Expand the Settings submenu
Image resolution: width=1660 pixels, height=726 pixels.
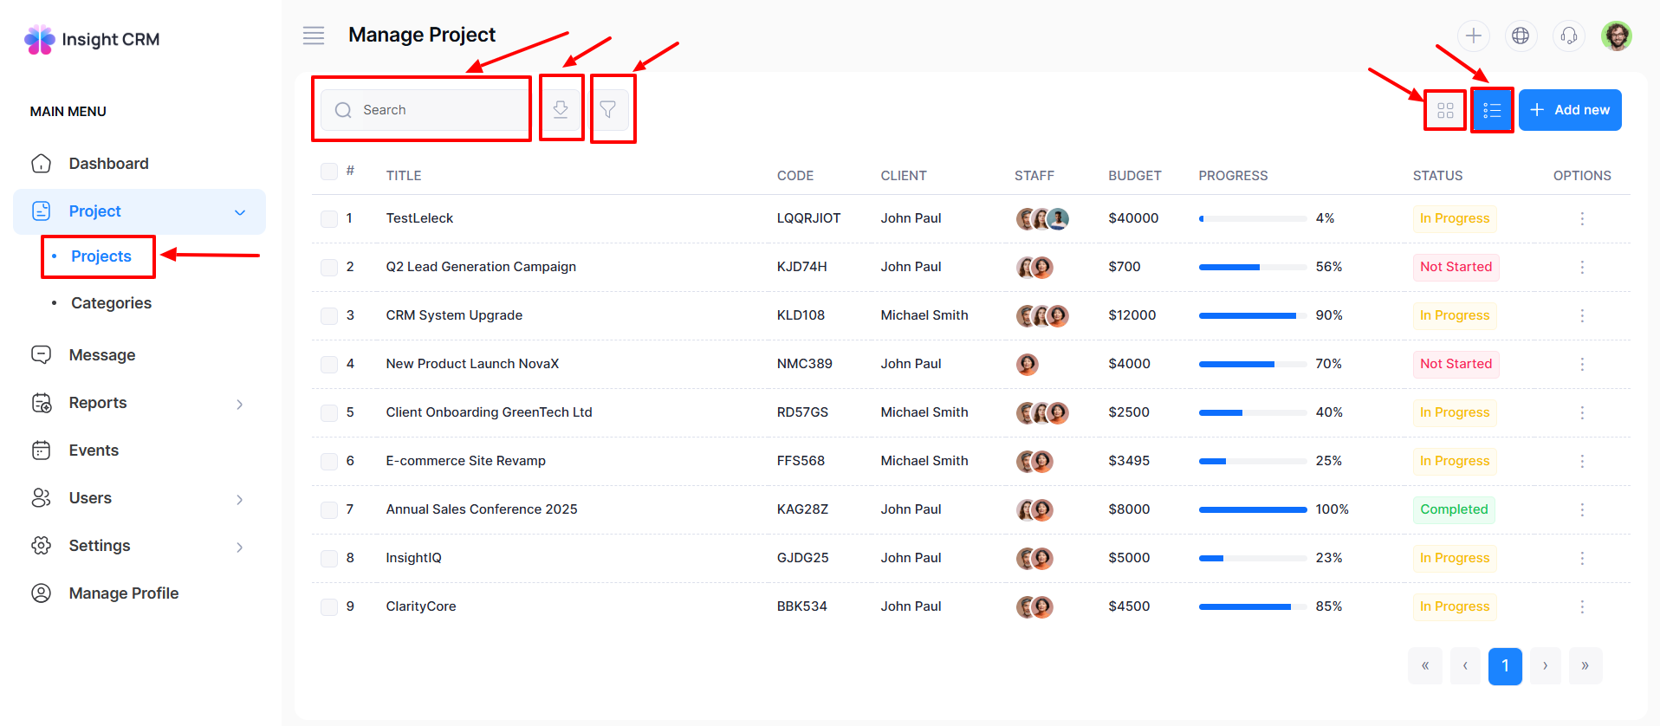(240, 547)
